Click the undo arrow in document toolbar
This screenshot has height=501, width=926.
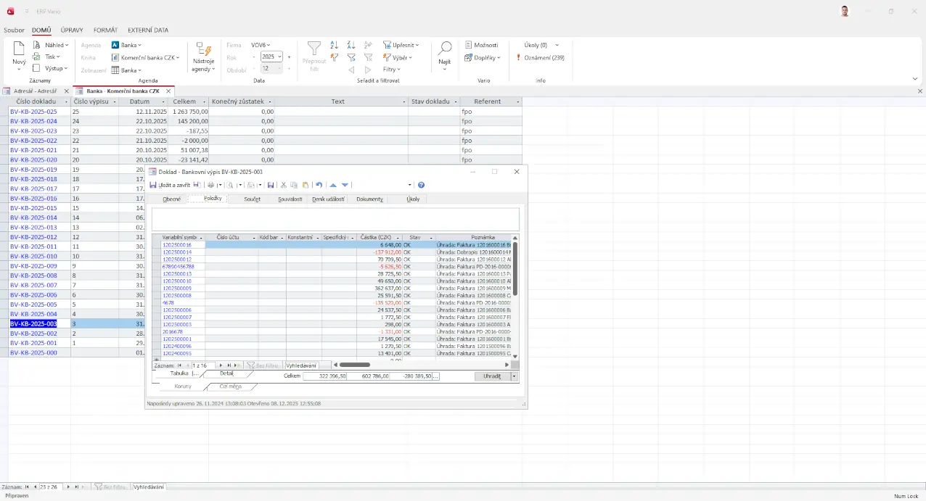(319, 185)
